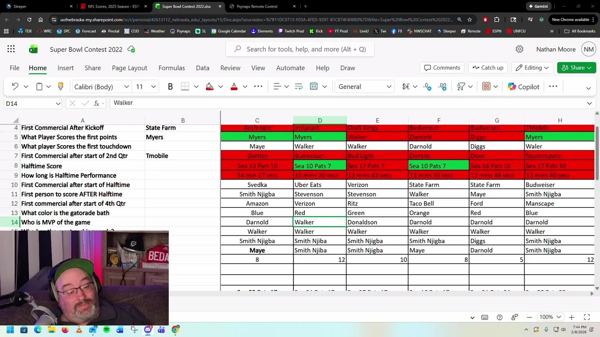Click the Increase Decimal icon
The width and height of the screenshot is (600, 337).
click(427, 87)
